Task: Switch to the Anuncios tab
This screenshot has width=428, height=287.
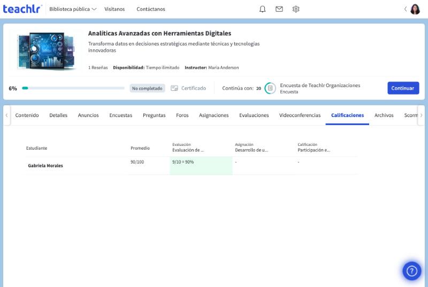Action: [x=88, y=115]
